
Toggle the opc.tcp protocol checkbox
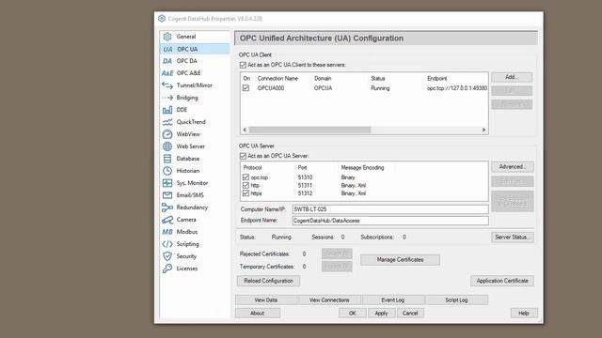(x=246, y=177)
